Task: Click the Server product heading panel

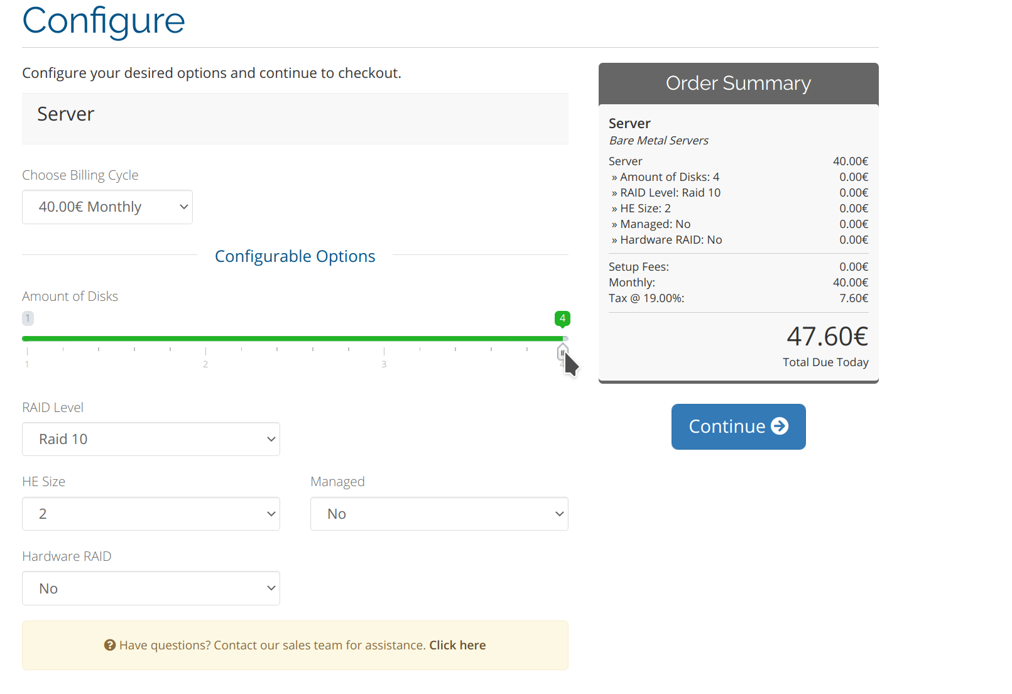Action: click(295, 119)
